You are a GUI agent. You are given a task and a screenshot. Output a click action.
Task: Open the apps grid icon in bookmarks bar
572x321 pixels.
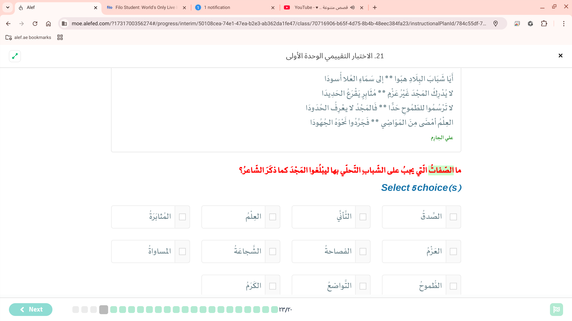60,37
